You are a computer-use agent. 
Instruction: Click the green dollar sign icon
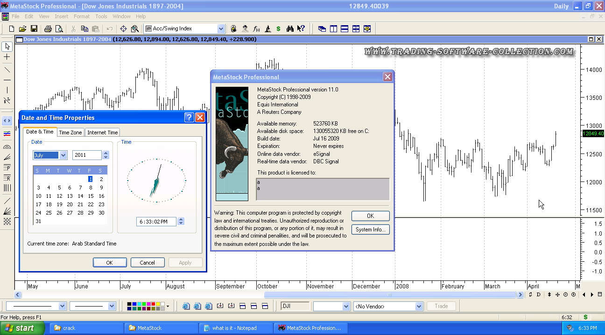(x=278, y=28)
